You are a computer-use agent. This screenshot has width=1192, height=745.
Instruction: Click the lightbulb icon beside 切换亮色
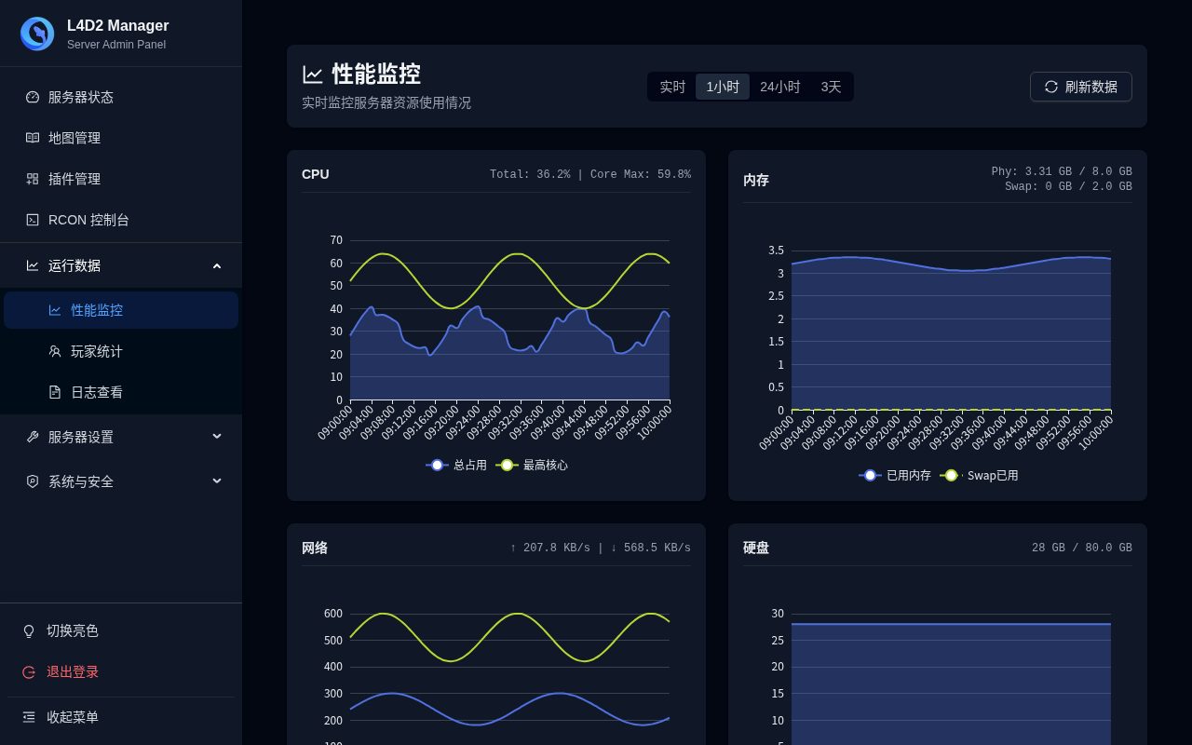click(29, 630)
